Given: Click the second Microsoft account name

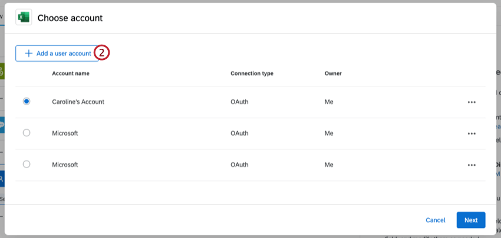Looking at the screenshot, I should (x=65, y=165).
